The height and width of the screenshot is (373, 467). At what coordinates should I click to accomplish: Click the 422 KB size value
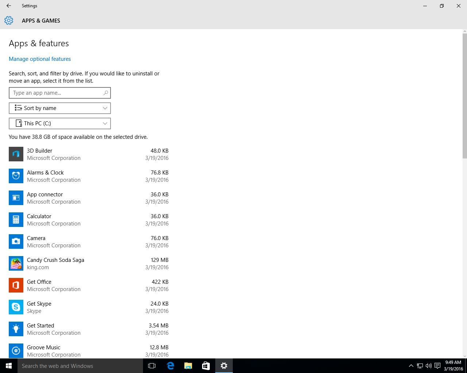pos(160,282)
